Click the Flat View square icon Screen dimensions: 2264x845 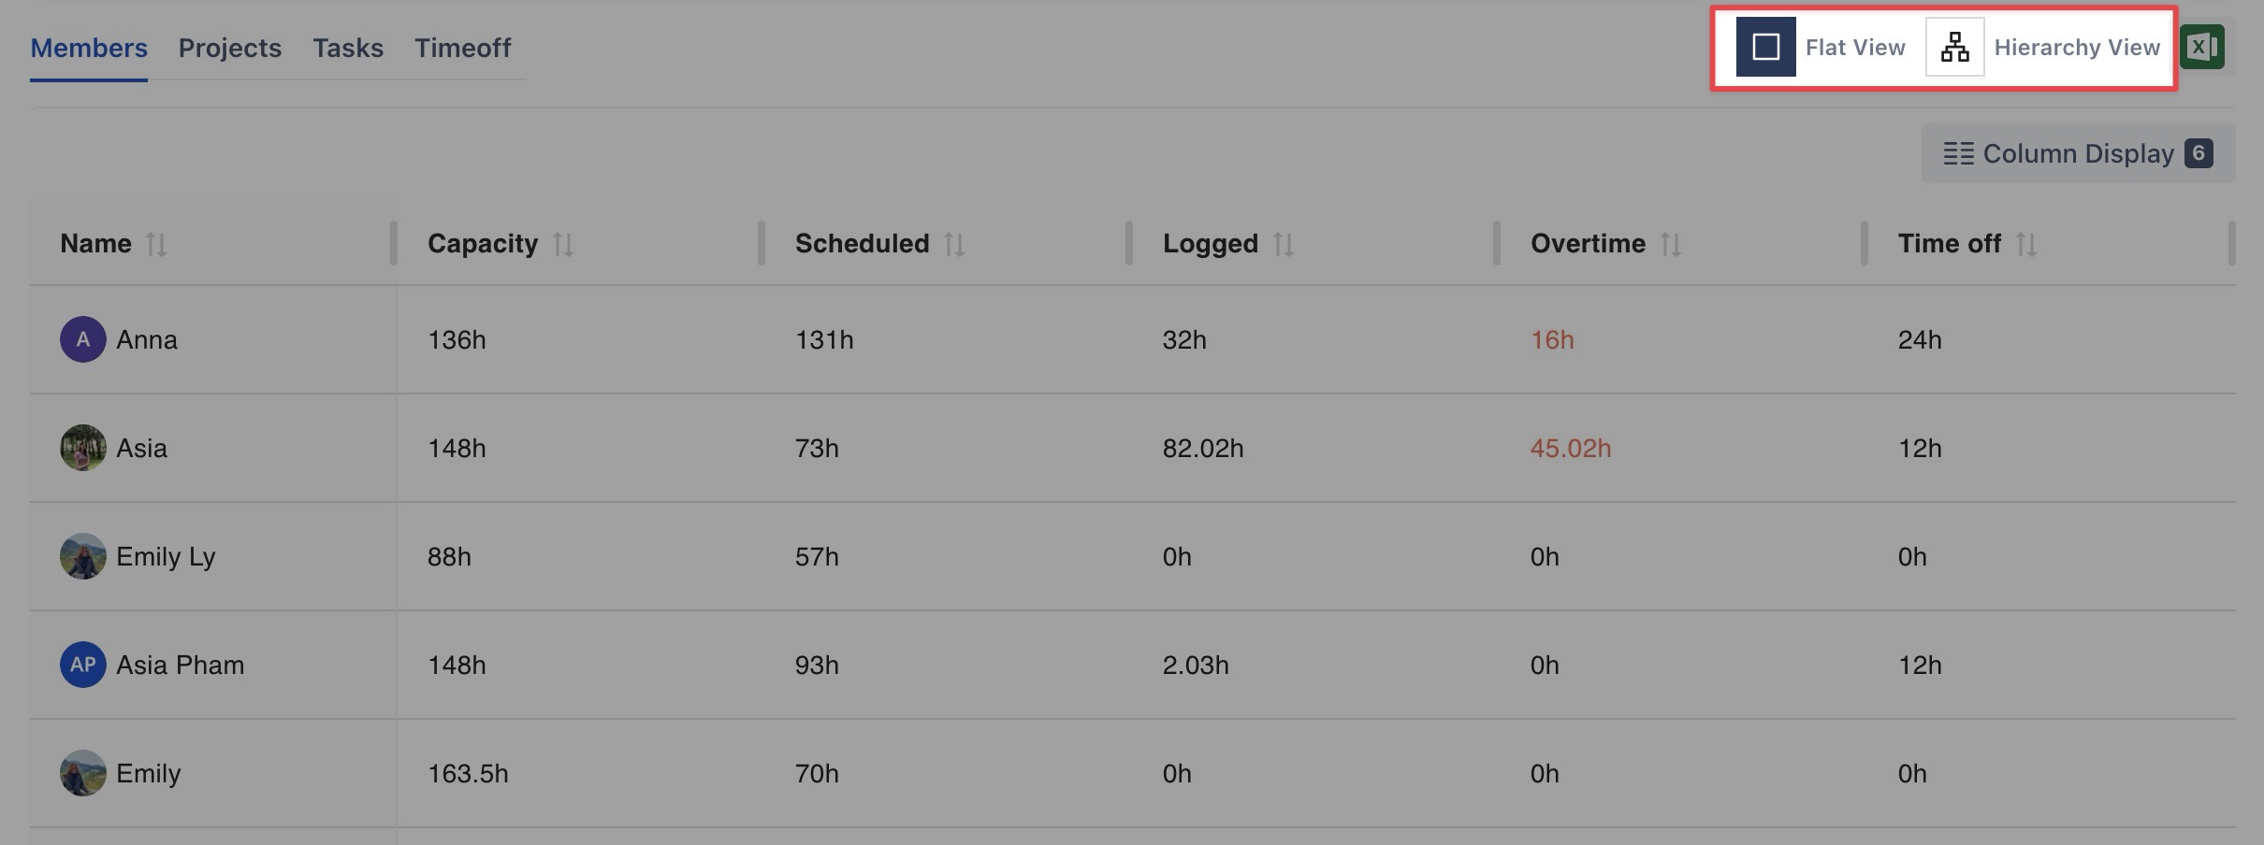pos(1765,47)
